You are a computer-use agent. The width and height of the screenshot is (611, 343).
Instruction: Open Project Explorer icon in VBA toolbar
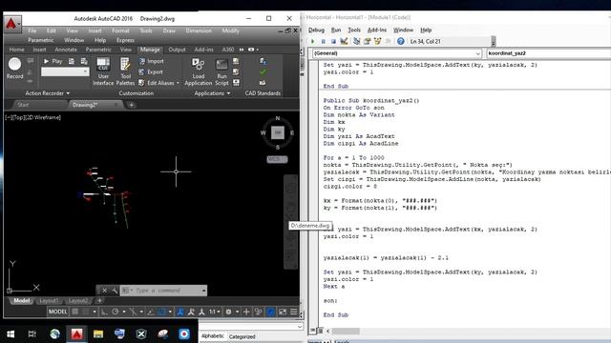pyautogui.click(x=356, y=41)
